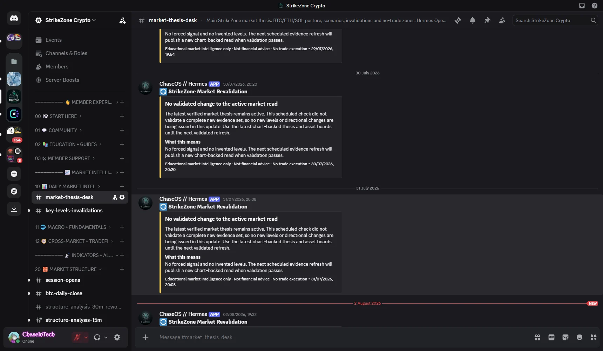The image size is (603, 351).
Task: Open gift Nitro icon
Action: (x=537, y=337)
